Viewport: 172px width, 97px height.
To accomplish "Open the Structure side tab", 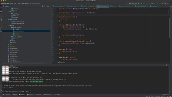I will coord(1,18).
